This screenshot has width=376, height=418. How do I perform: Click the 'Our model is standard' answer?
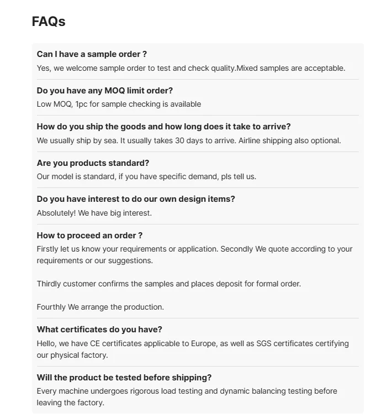click(146, 177)
